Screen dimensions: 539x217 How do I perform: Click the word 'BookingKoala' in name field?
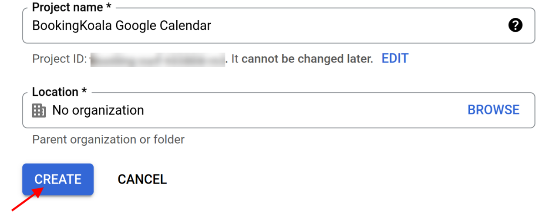point(72,26)
